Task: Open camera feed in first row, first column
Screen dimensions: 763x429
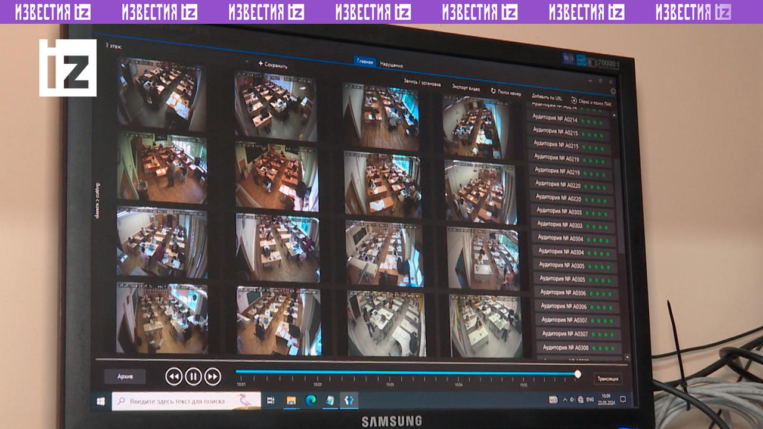Action: point(162,94)
